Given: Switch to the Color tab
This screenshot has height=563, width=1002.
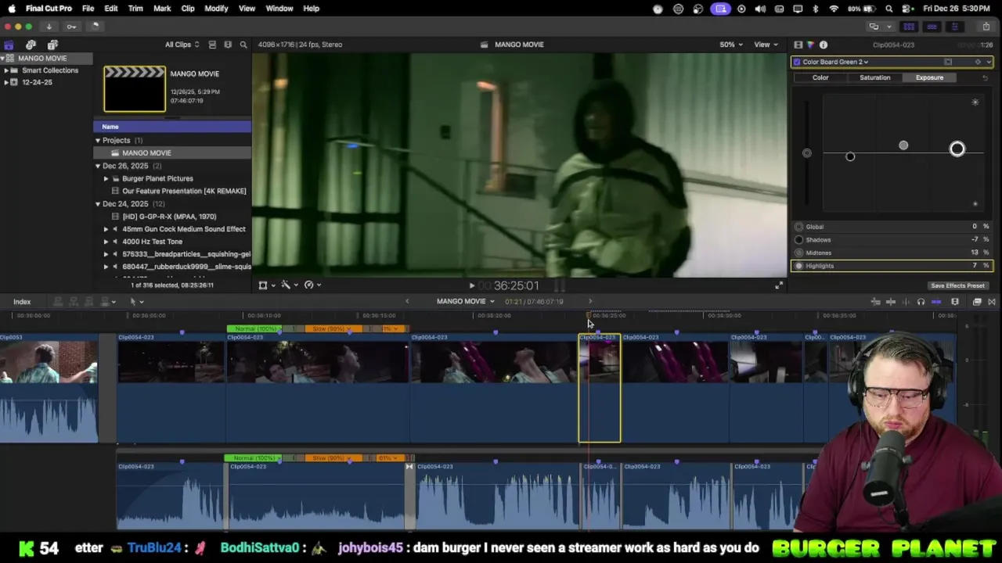Looking at the screenshot, I should [x=820, y=77].
